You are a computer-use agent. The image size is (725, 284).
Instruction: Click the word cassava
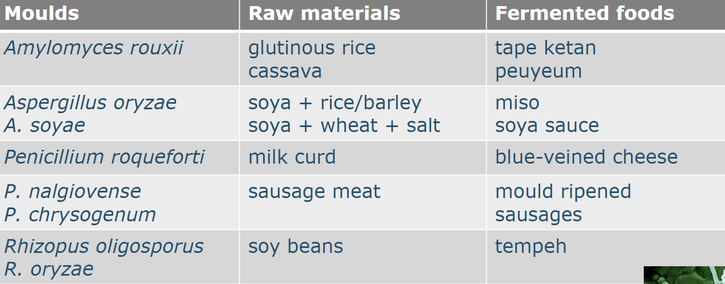285,71
